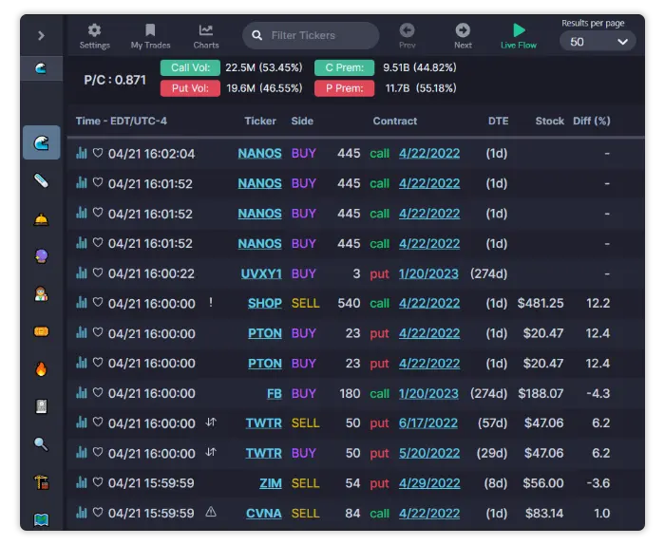This screenshot has height=545, width=665.
Task: Go to the Prev results page
Action: coord(408,36)
